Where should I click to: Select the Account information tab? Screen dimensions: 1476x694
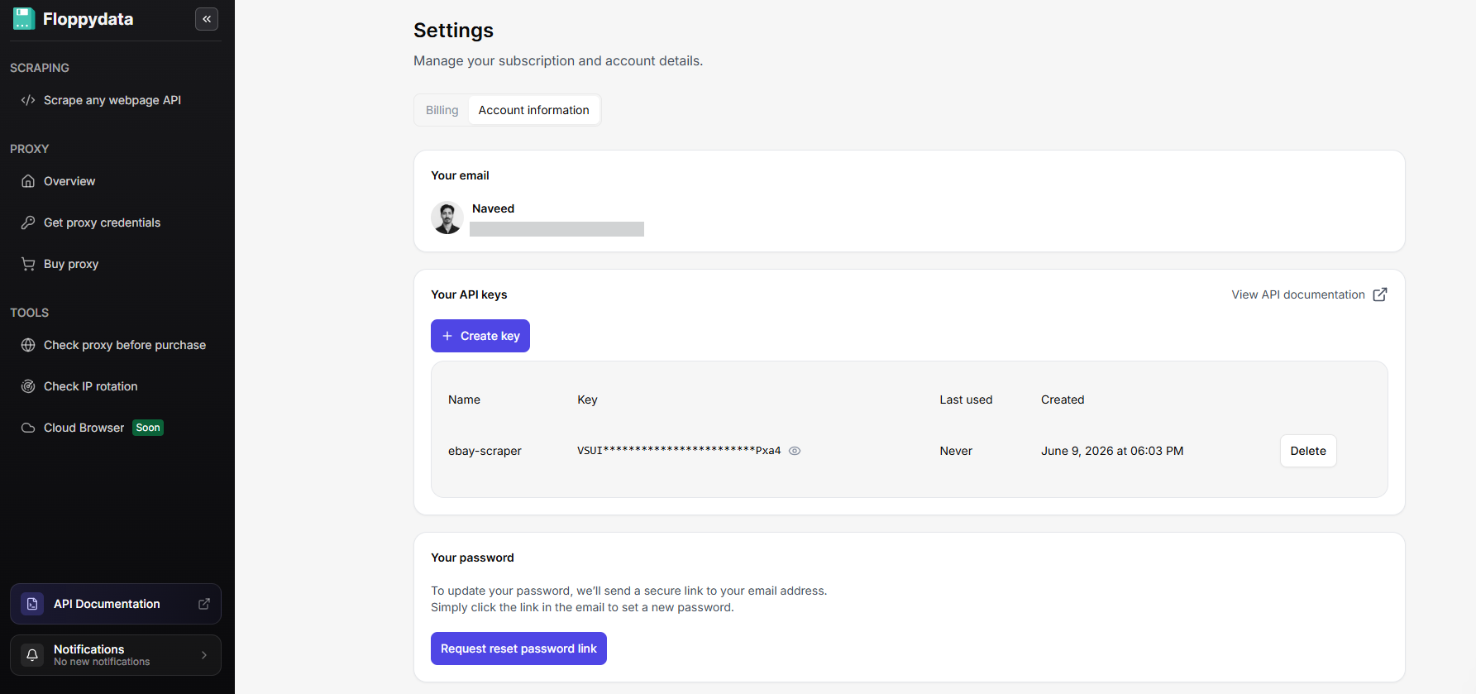(534, 110)
